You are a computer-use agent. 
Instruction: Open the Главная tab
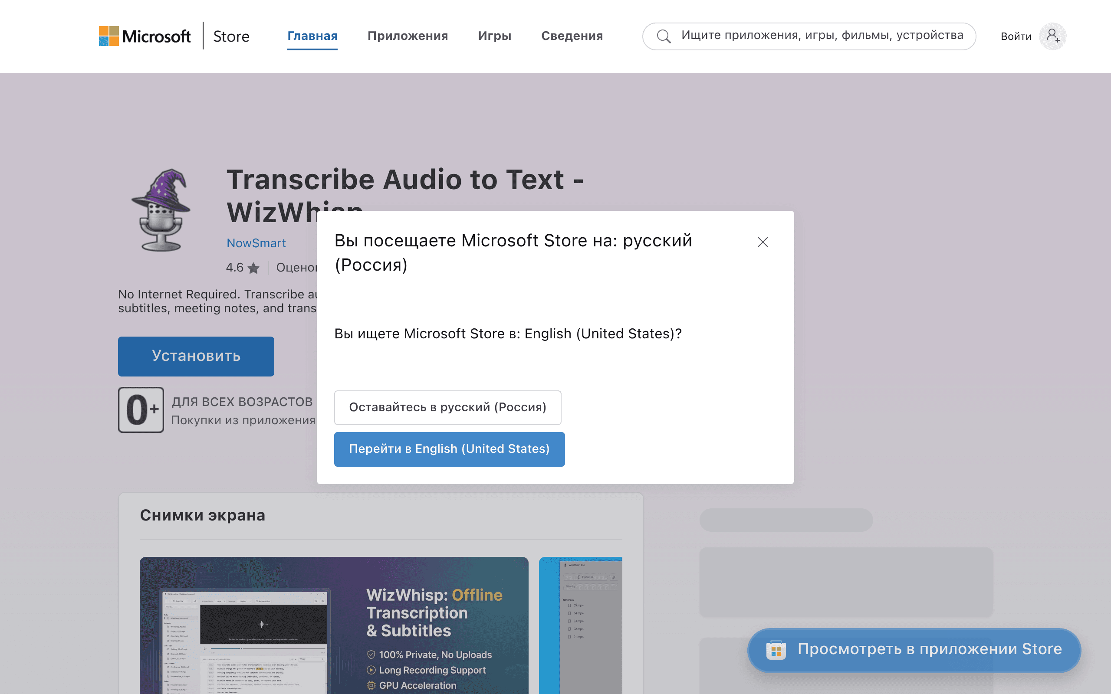(x=312, y=36)
